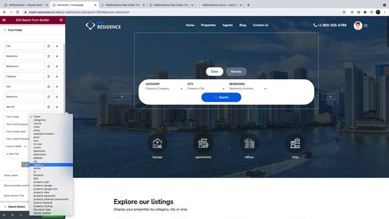Screen dimensions: 389x219
Task: Open the Bedrooms Number dropdown
Action: point(247,89)
